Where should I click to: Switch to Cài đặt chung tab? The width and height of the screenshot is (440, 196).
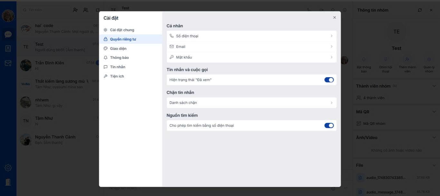click(x=130, y=30)
